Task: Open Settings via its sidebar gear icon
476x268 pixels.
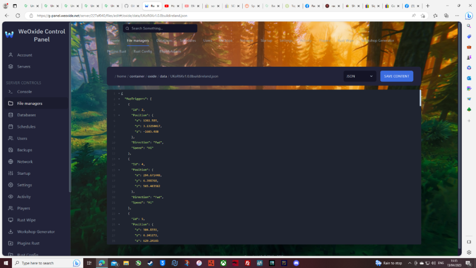Action: pos(10,185)
